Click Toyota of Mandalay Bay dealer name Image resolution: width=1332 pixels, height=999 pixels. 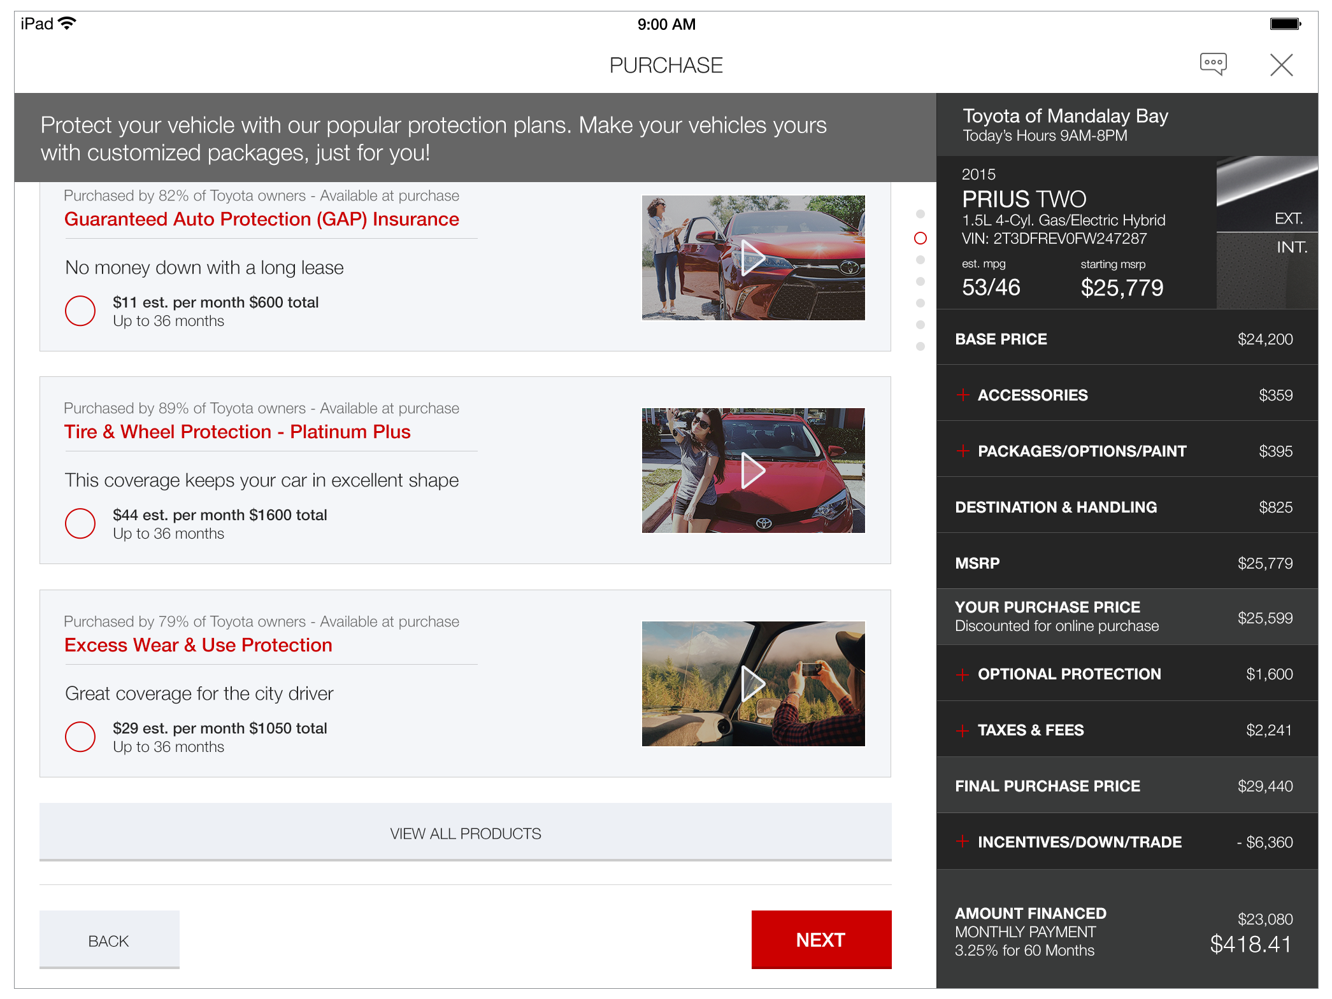pos(1065,116)
